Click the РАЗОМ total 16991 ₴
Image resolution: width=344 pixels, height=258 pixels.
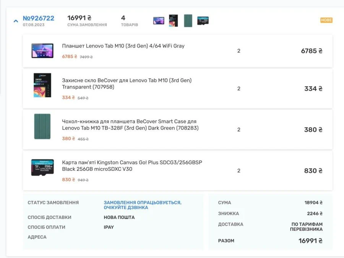(310, 241)
